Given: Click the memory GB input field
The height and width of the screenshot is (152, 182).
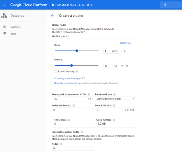Looking at the screenshot, I should point(111,66).
